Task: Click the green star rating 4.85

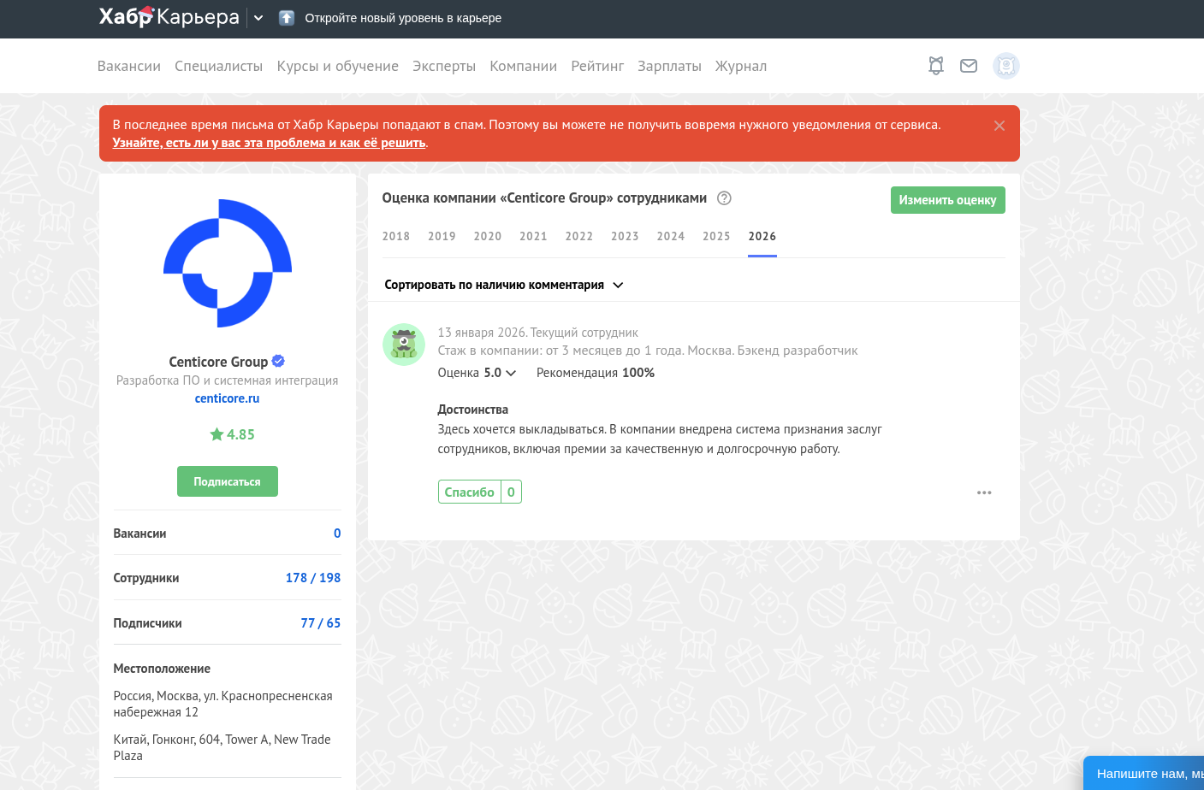Action: click(232, 434)
